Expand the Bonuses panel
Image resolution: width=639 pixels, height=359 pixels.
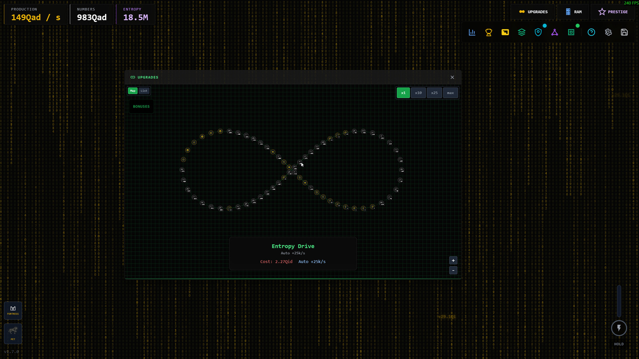tap(141, 107)
